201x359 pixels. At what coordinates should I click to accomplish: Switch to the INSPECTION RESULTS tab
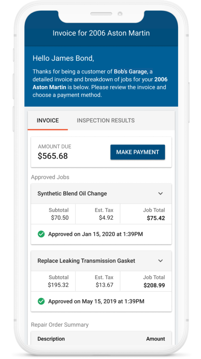click(106, 120)
